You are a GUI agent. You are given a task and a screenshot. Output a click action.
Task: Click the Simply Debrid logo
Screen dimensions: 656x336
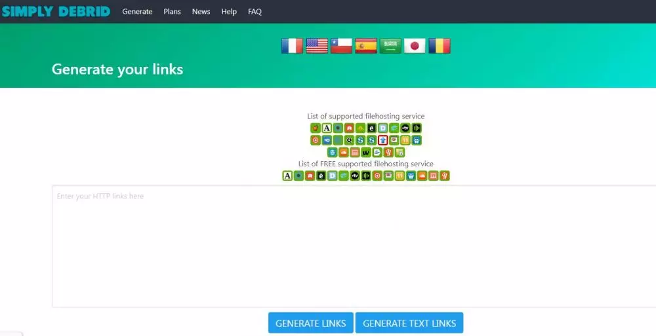click(x=56, y=11)
